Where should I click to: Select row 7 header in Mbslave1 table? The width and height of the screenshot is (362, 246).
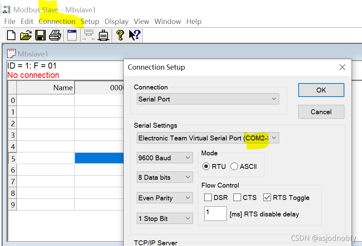[13, 181]
